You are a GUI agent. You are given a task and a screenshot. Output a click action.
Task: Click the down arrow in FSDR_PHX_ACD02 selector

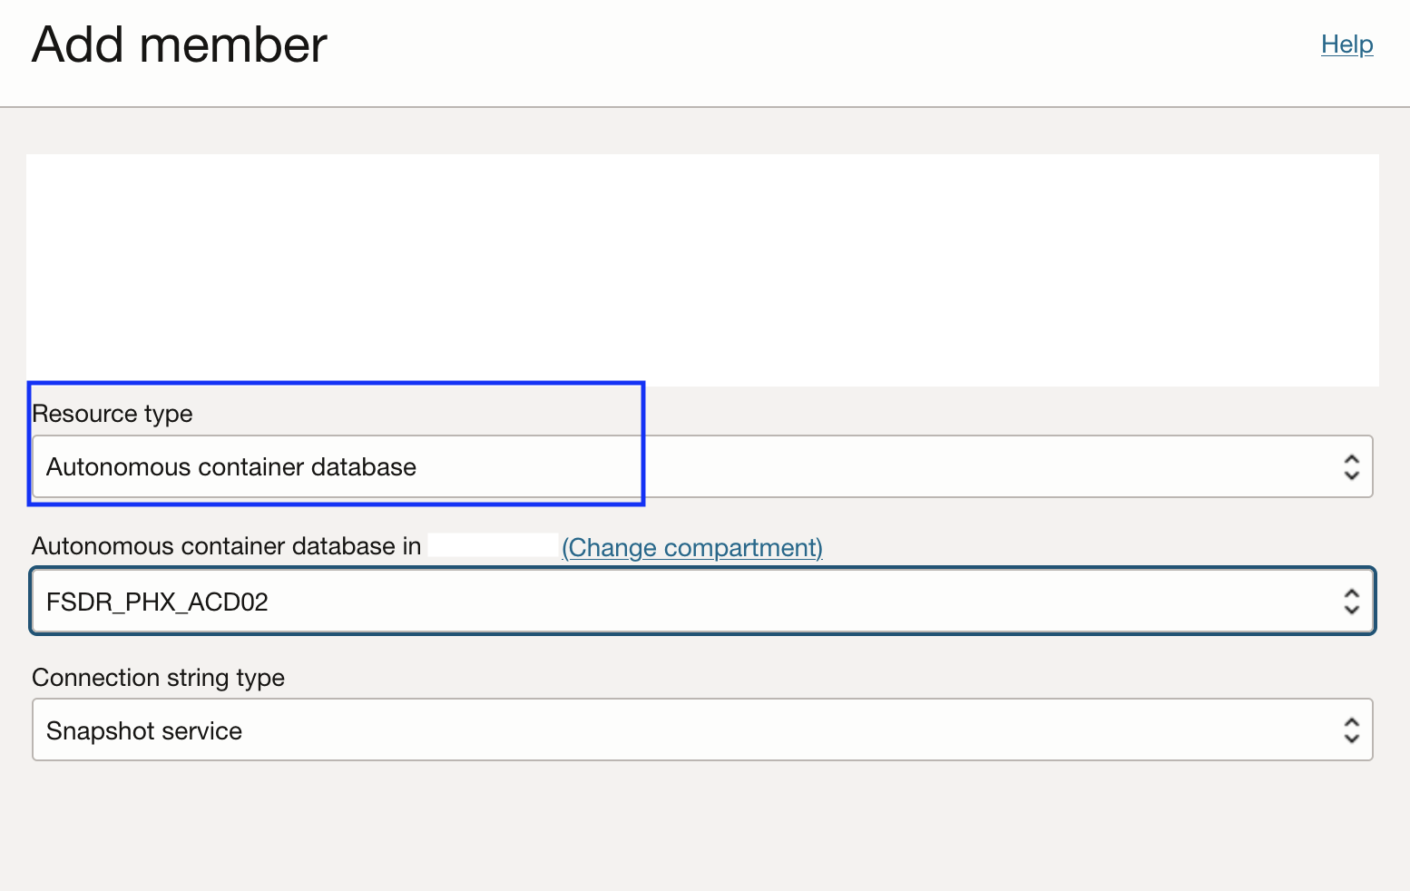tap(1351, 610)
